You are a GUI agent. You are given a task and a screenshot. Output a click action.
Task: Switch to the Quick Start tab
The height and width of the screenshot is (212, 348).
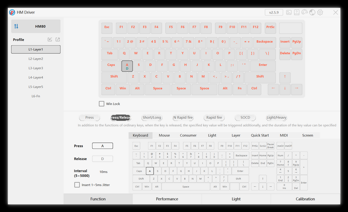[x=260, y=135]
